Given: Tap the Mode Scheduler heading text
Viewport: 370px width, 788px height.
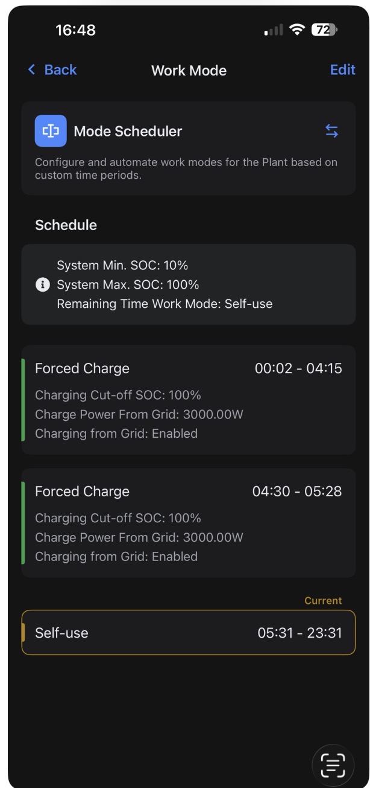Looking at the screenshot, I should pyautogui.click(x=128, y=131).
